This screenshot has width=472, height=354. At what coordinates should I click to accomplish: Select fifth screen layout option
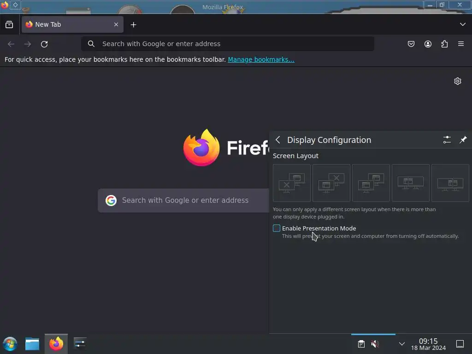click(450, 183)
